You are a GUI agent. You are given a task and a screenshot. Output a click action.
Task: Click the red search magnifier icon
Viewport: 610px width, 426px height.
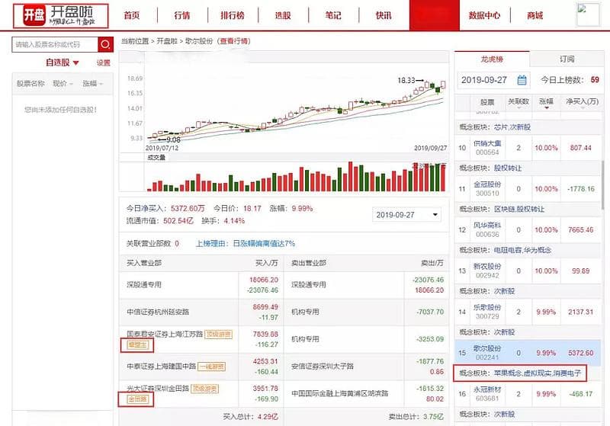(x=105, y=45)
